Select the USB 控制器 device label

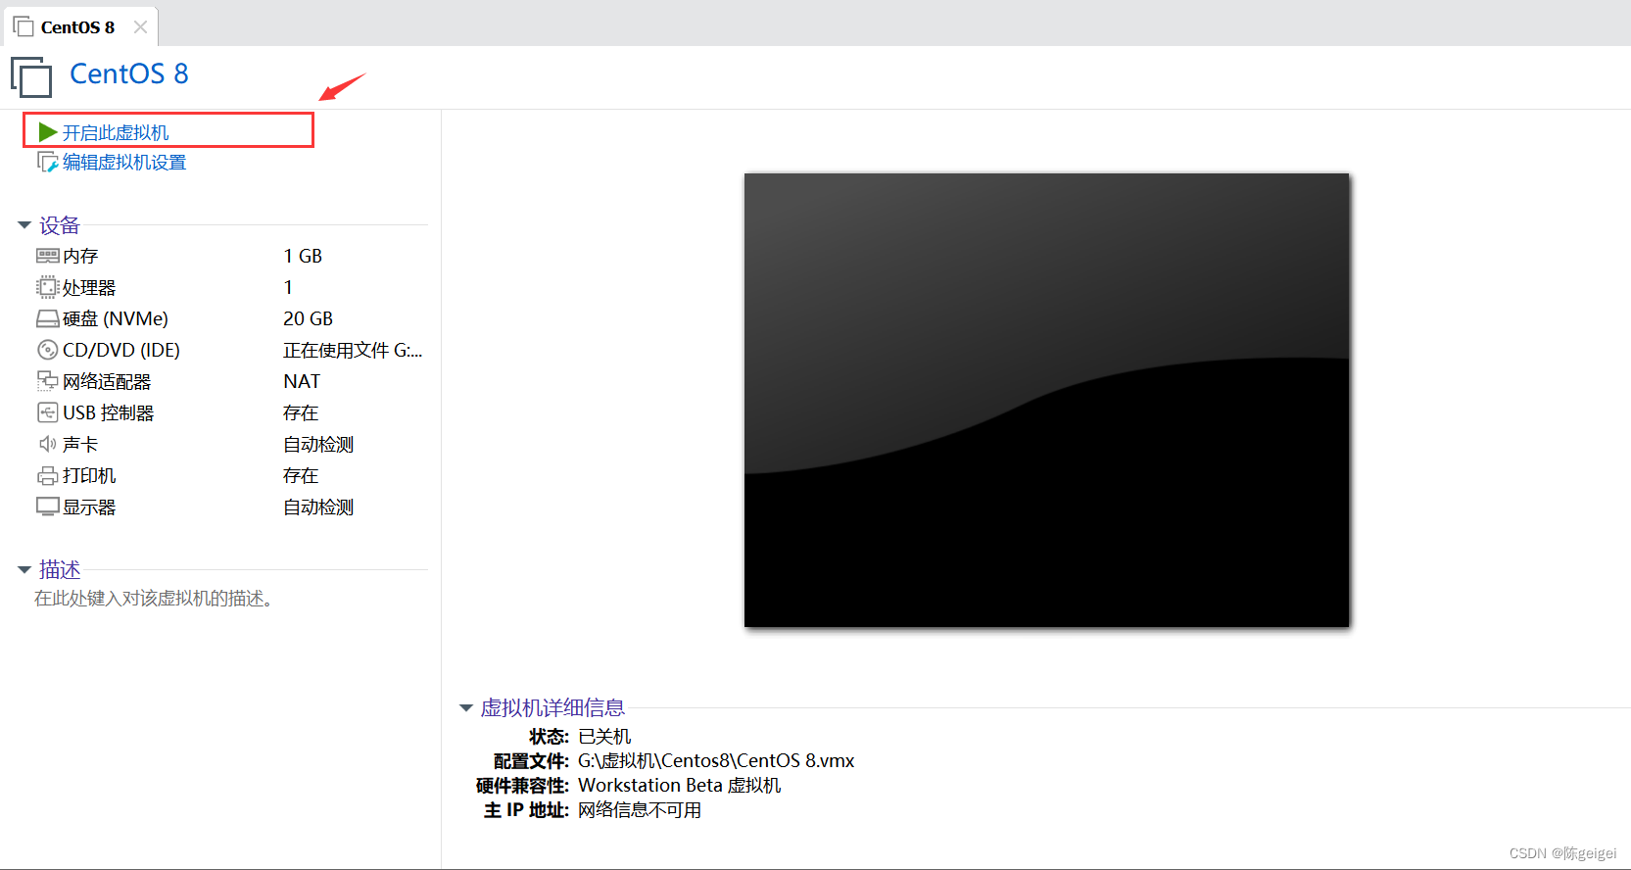109,412
